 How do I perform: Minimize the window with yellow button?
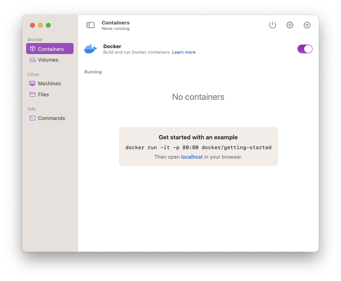pos(40,25)
